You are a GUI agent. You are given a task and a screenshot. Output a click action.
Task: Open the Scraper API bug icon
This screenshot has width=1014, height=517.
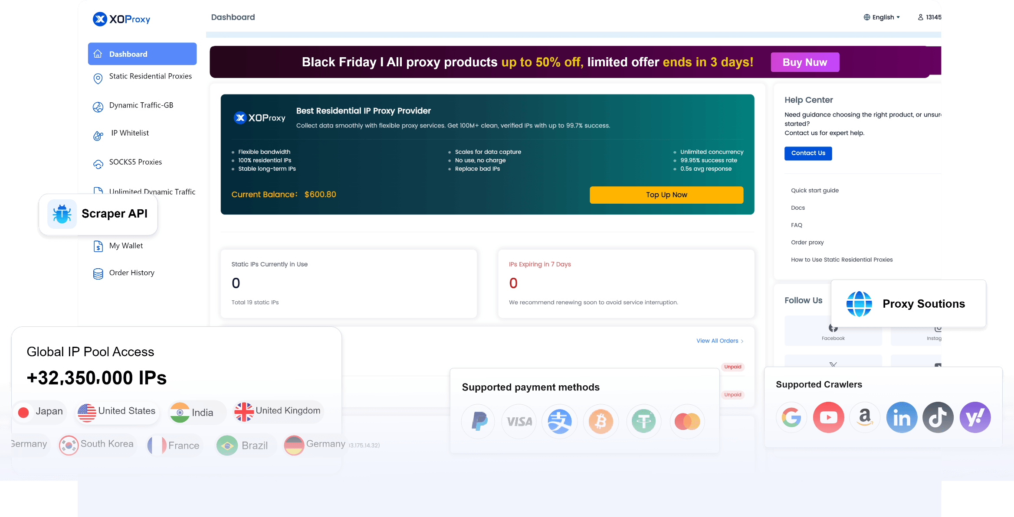tap(62, 214)
